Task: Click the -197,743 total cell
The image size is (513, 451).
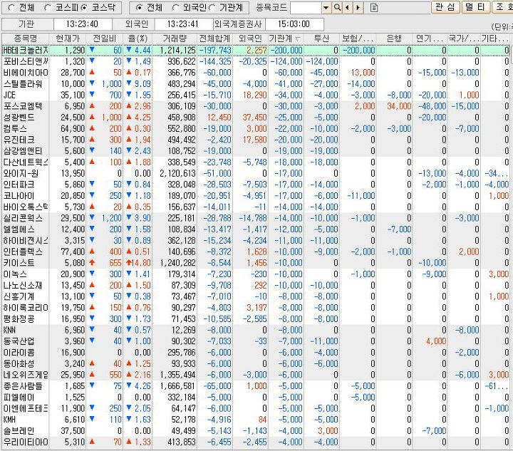Action: (x=216, y=51)
